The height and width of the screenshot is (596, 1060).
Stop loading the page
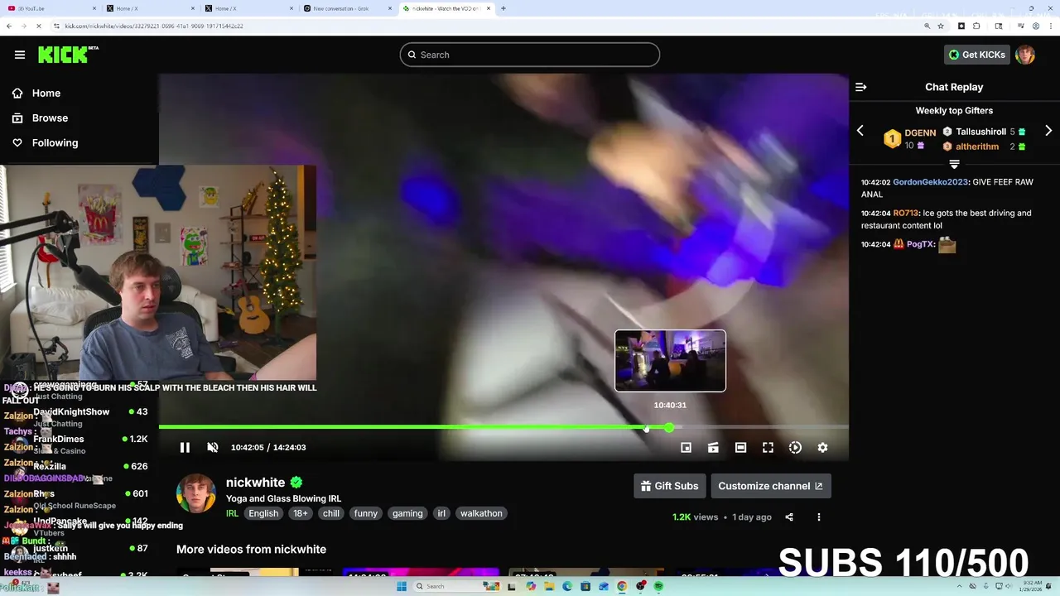(x=39, y=26)
